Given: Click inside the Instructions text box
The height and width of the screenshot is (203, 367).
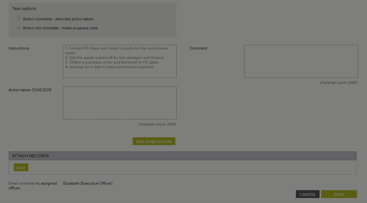Looking at the screenshot, I should click(120, 61).
